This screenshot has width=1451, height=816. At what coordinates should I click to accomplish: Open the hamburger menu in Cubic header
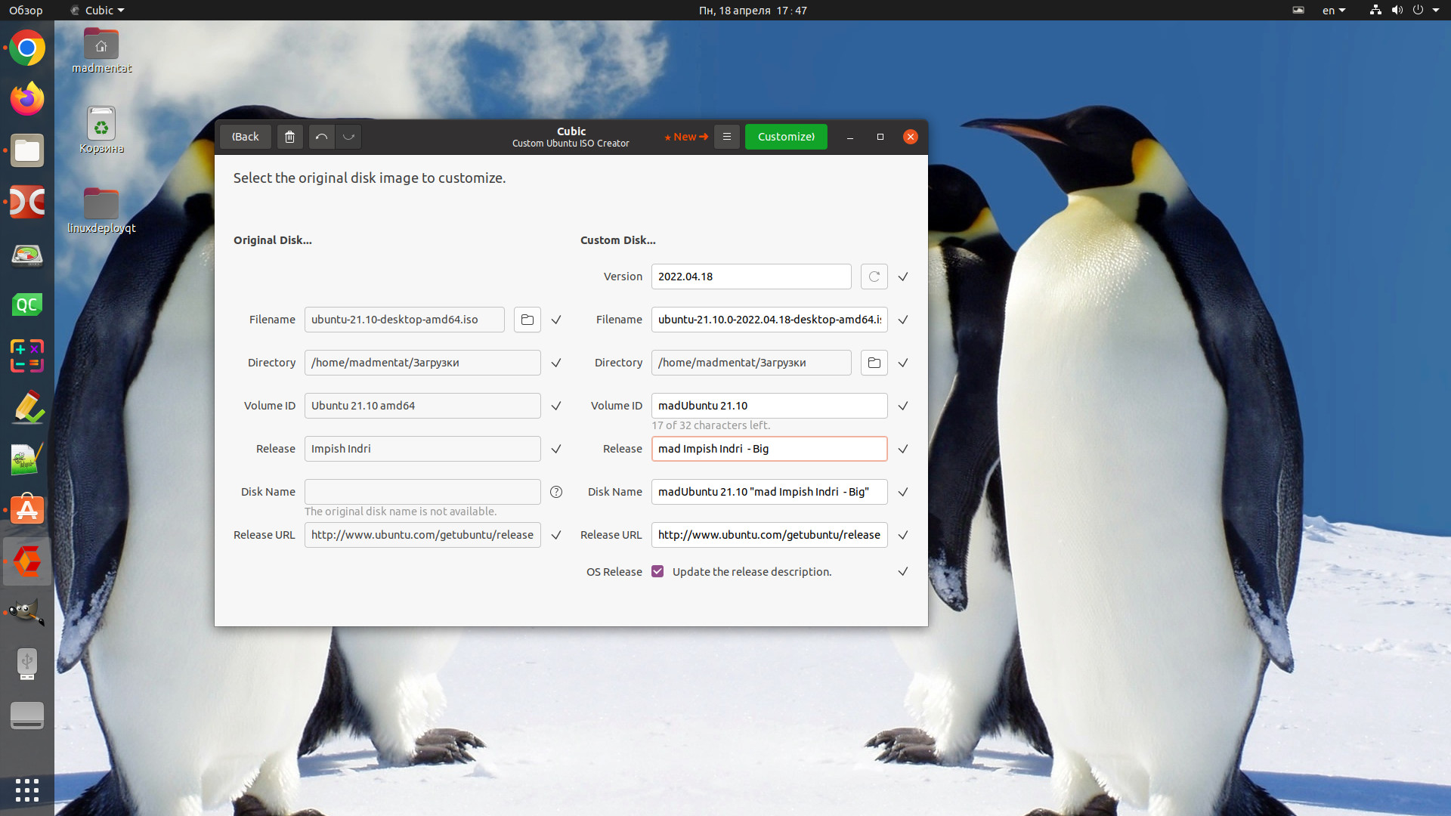pos(727,137)
